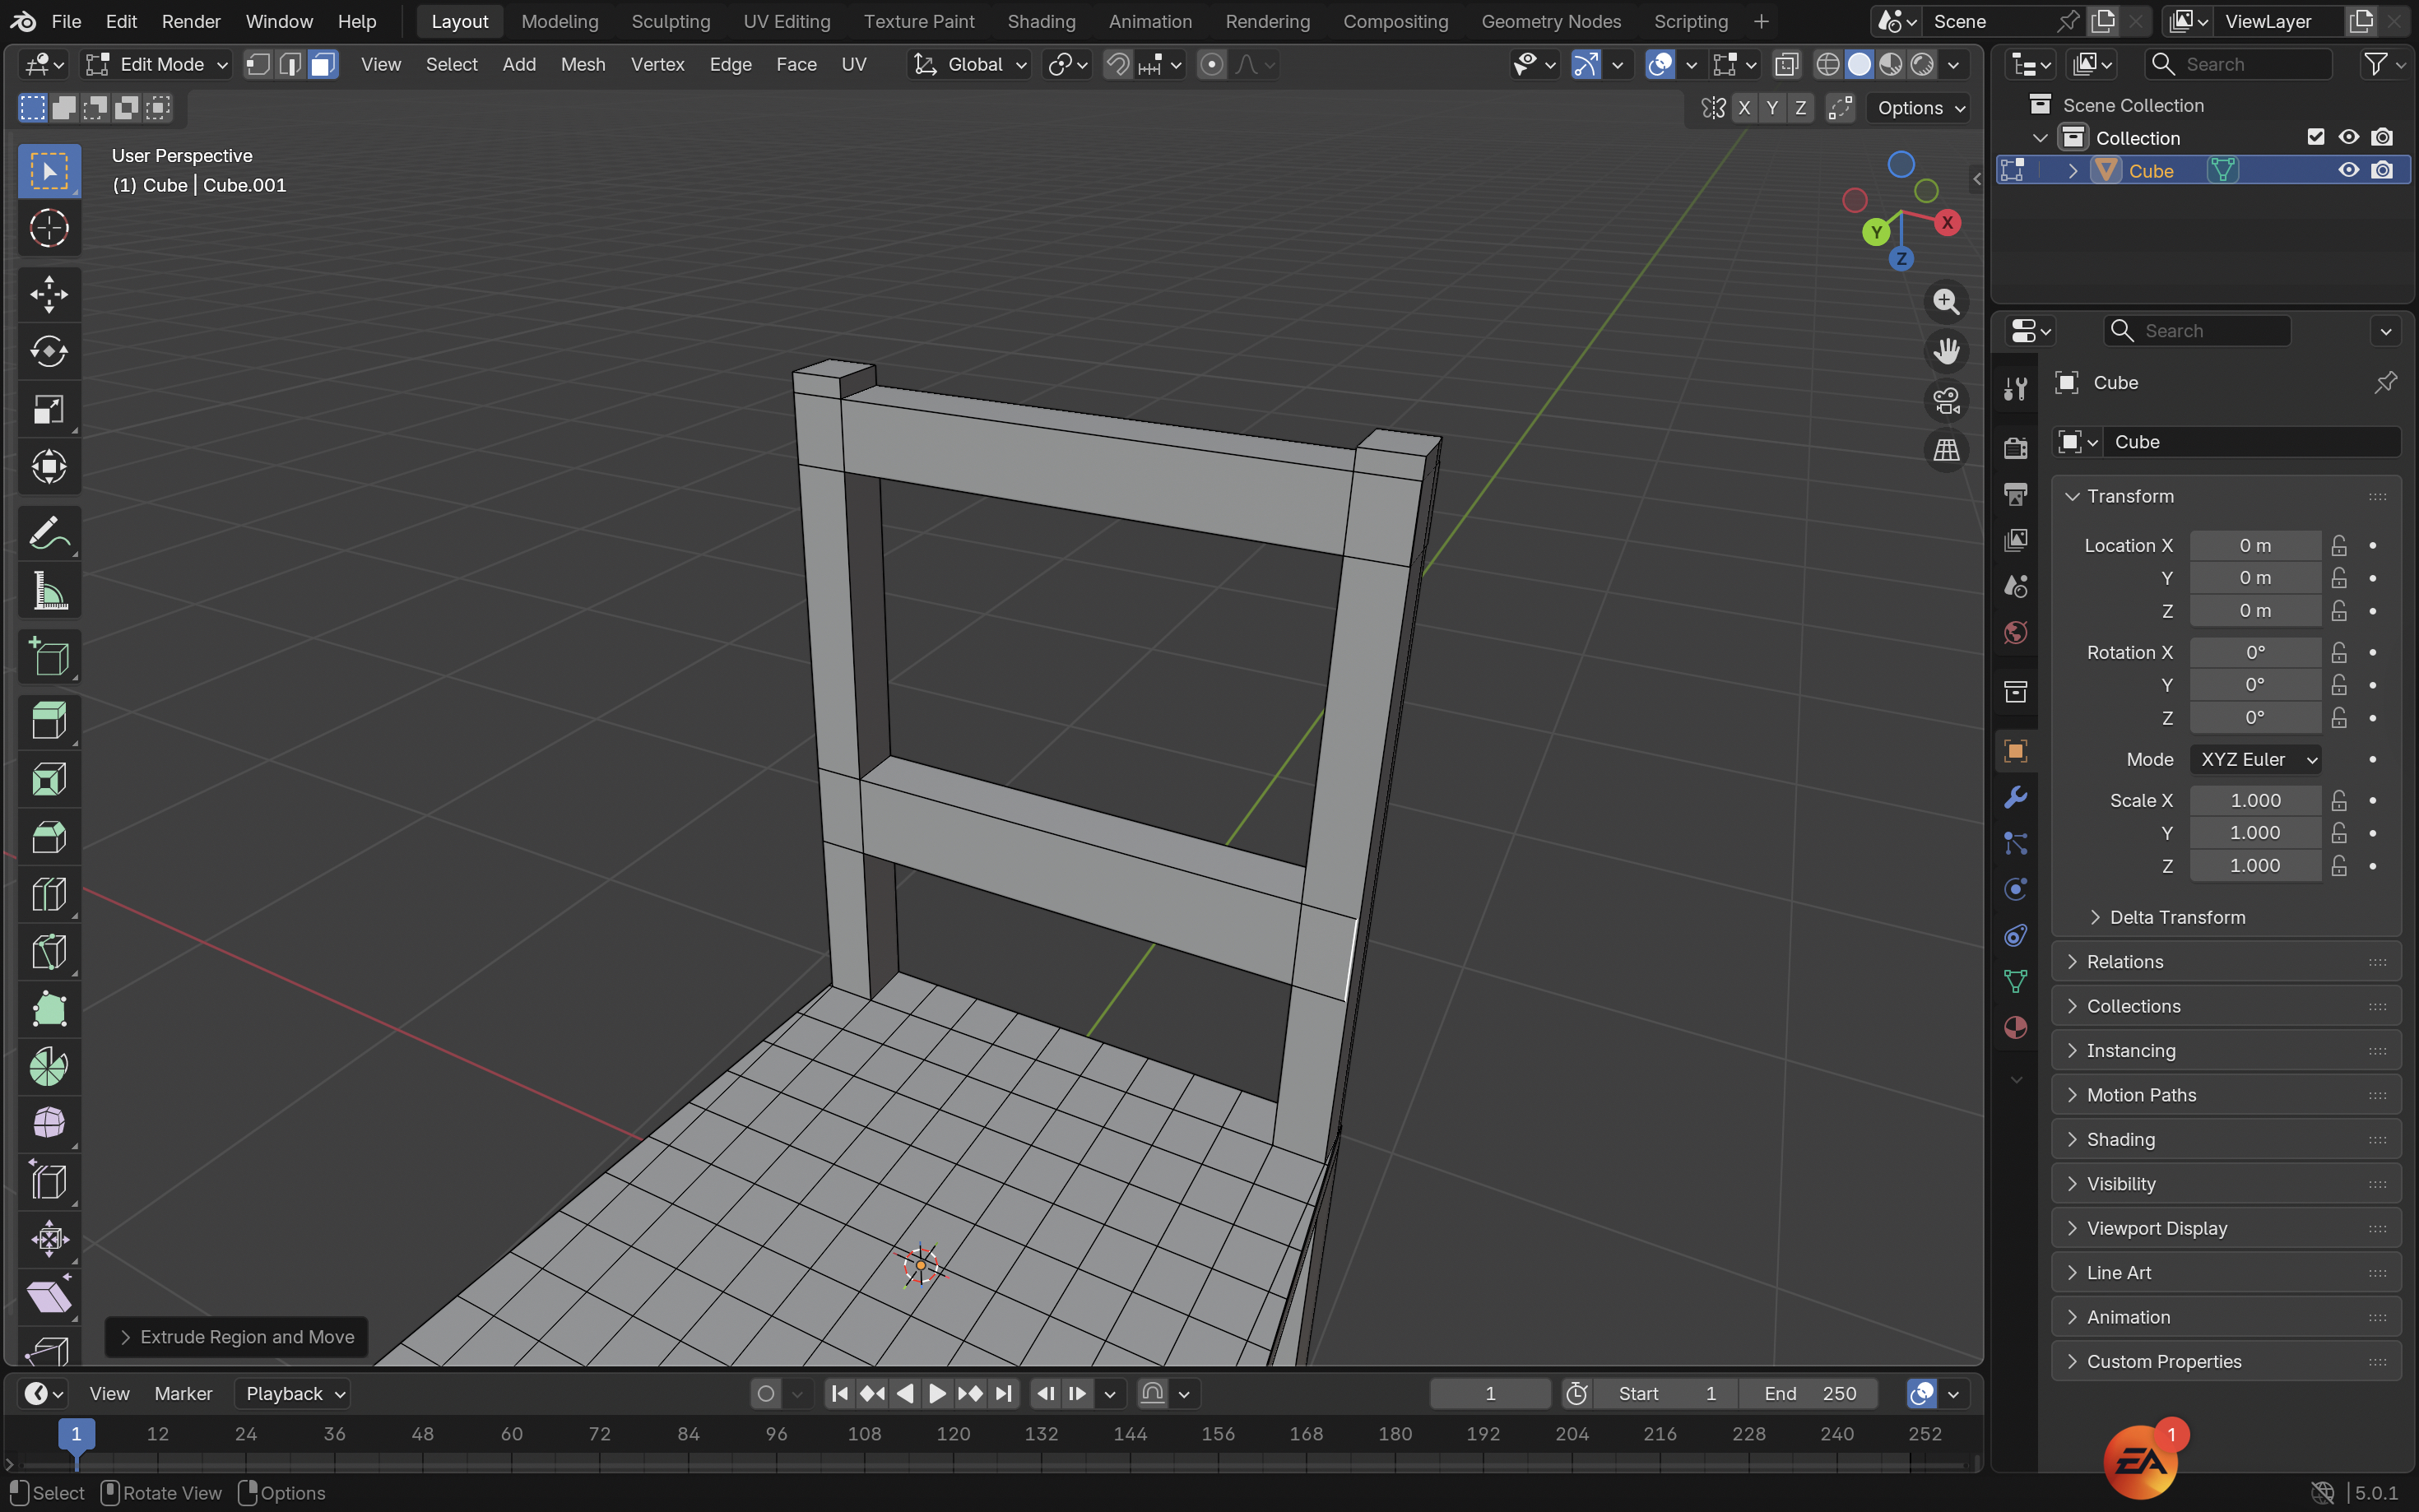The image size is (2419, 1512).
Task: Open rotation Mode XYZ Euler dropdown
Action: [x=2255, y=759]
